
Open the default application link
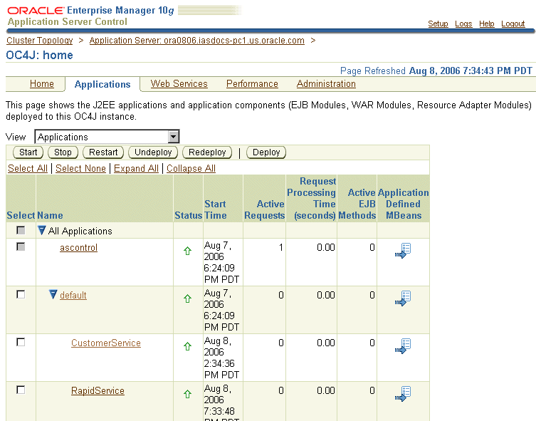click(x=73, y=295)
